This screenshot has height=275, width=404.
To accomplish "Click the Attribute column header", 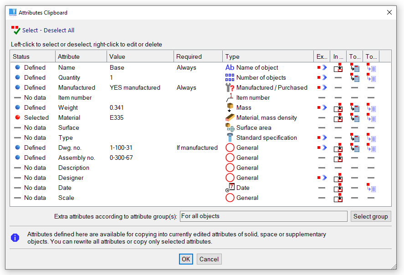I will pos(69,56).
